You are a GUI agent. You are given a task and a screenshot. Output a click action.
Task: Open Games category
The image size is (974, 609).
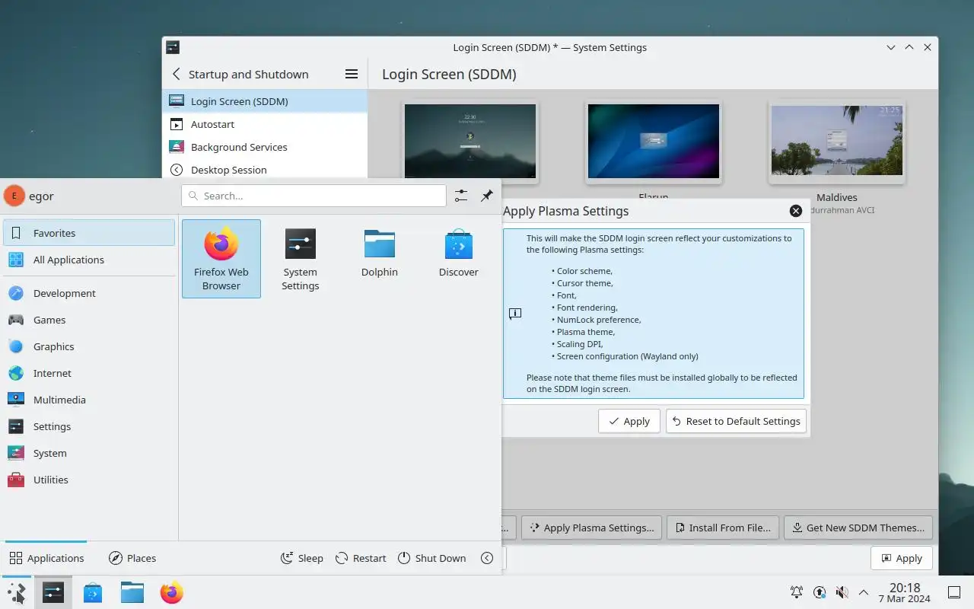89,320
